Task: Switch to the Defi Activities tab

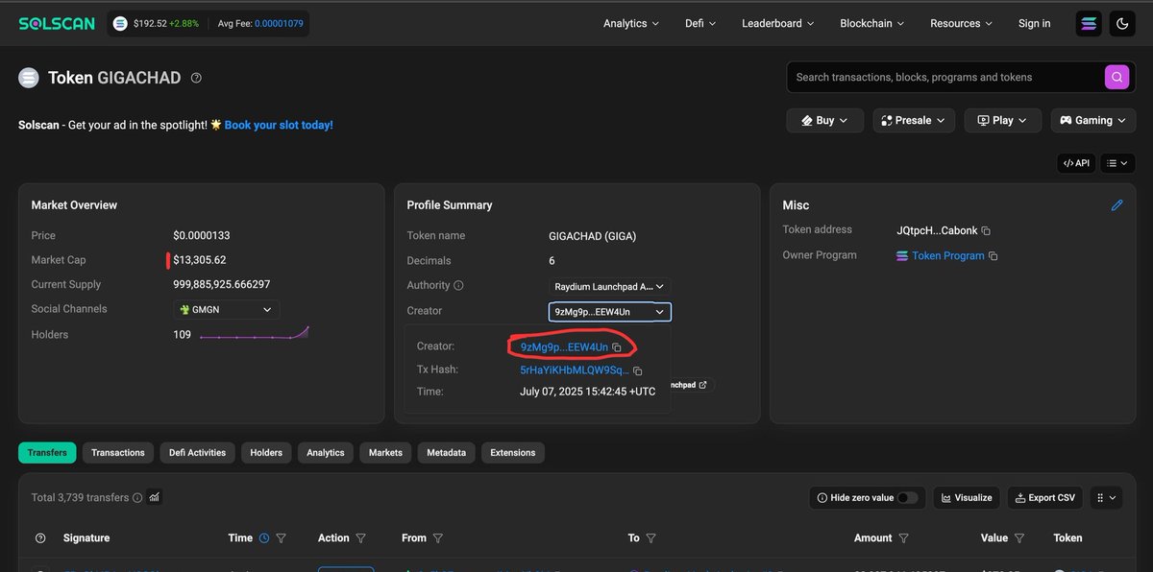Action: (x=197, y=453)
